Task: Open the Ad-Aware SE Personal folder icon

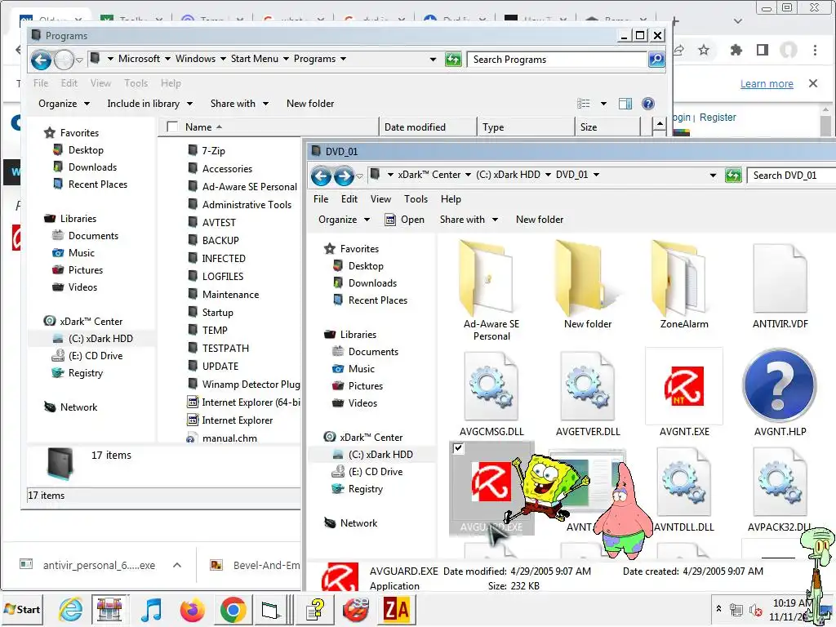Action: [x=491, y=291]
